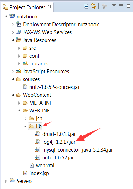
Task: Expand the META-INF folder
Action: click(x=19, y=103)
